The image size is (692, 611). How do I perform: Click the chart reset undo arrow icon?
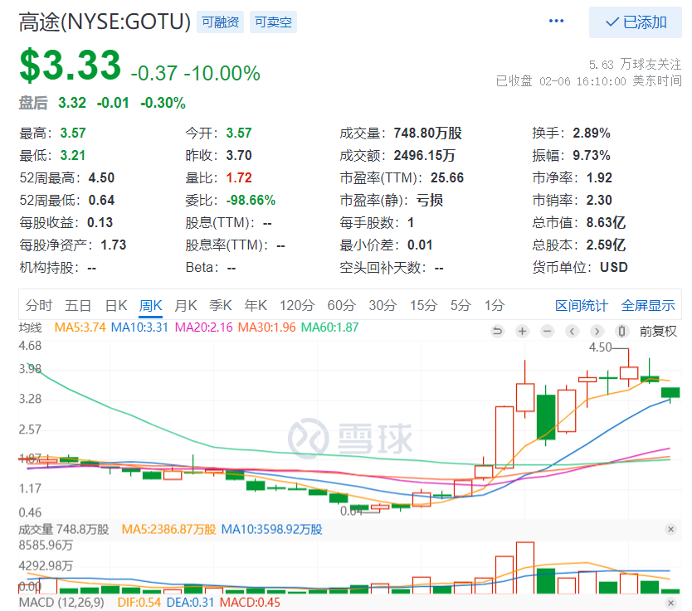[497, 331]
